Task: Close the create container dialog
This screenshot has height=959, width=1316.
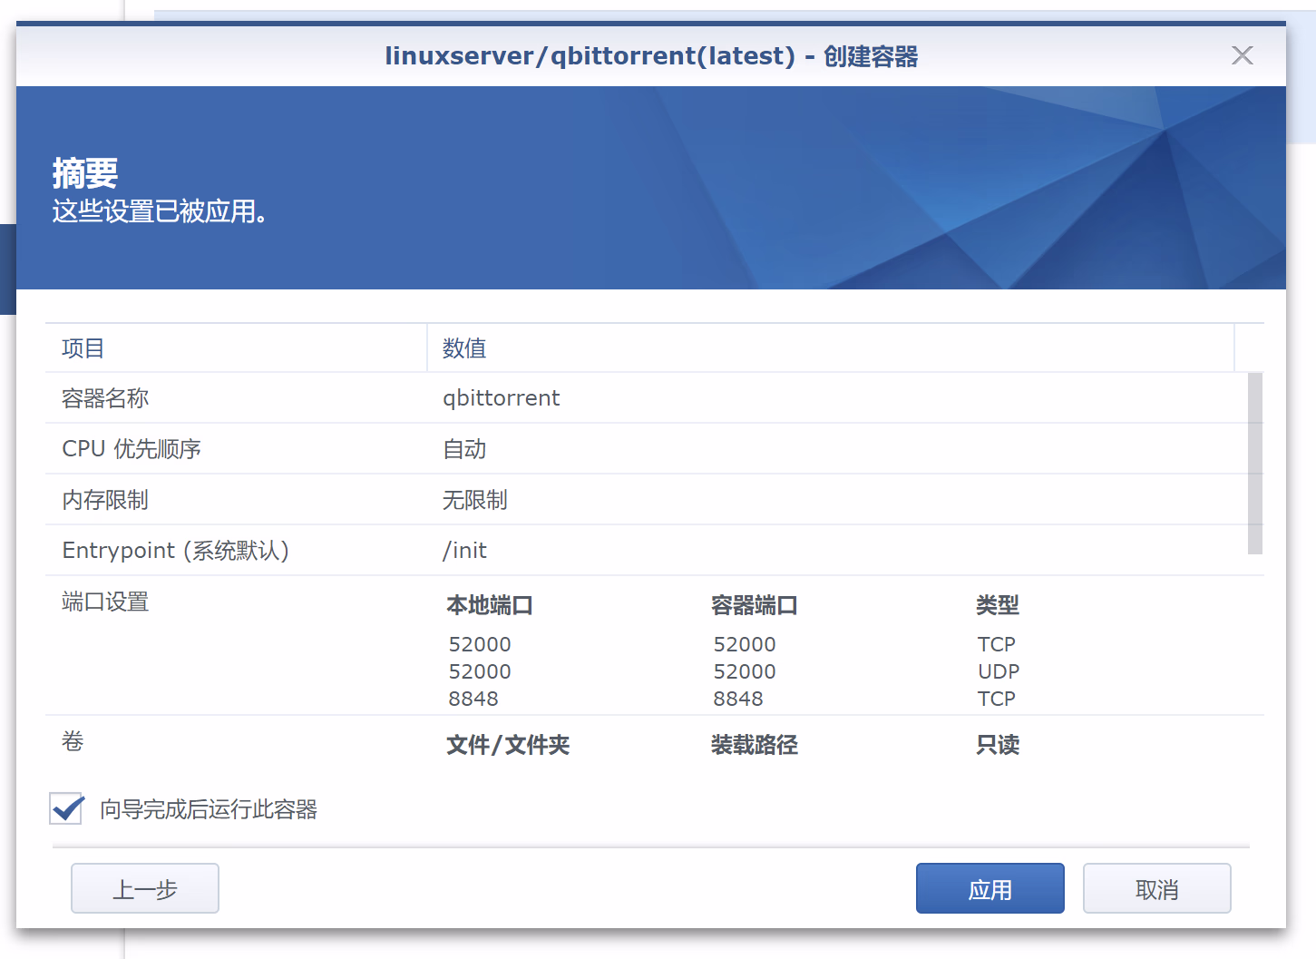Action: (1242, 55)
